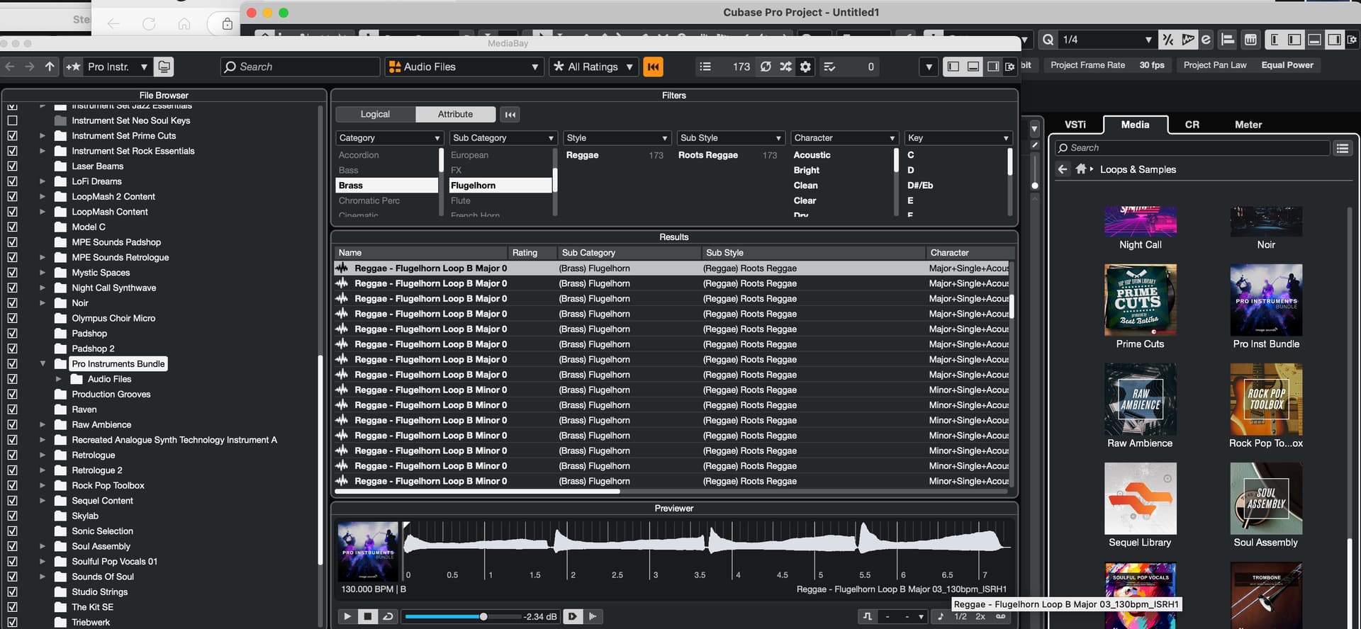The width and height of the screenshot is (1361, 629).
Task: Open MediaBay window layout setup
Action: (x=1010, y=67)
